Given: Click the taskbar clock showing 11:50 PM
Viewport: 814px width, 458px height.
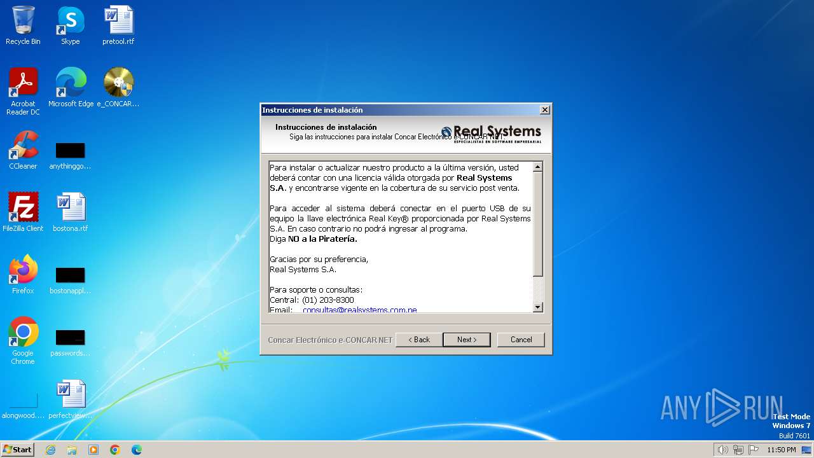Looking at the screenshot, I should (782, 450).
